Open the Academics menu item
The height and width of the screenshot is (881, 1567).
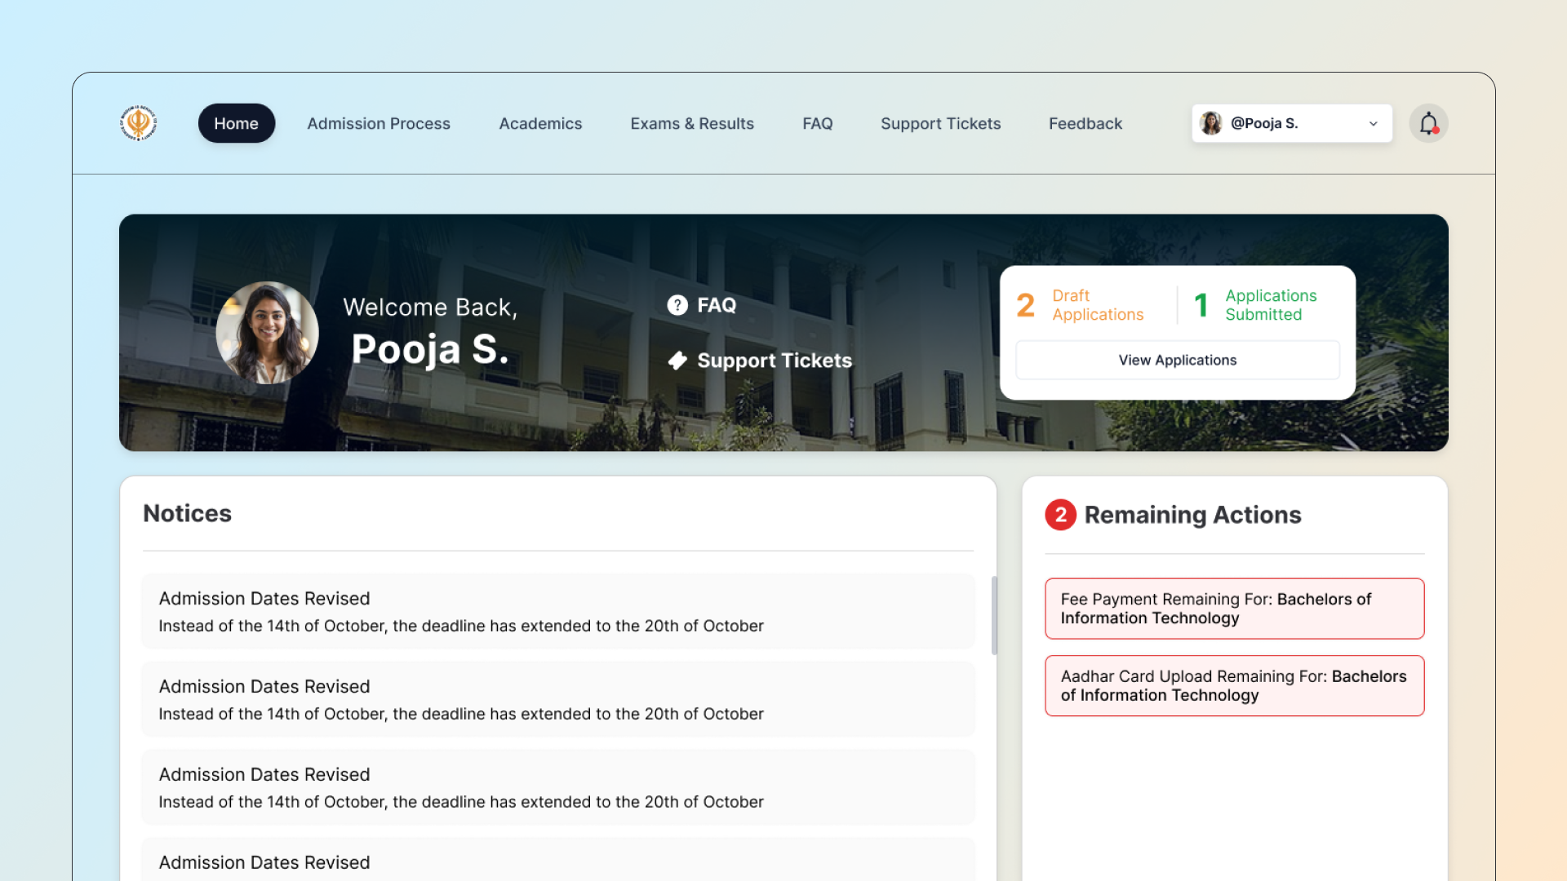(x=540, y=123)
